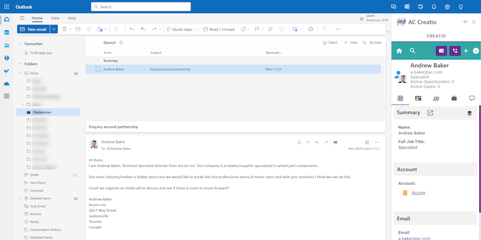This screenshot has height=240, width=481.
Task: Collapse the Yesterday group
Action: (98, 61)
